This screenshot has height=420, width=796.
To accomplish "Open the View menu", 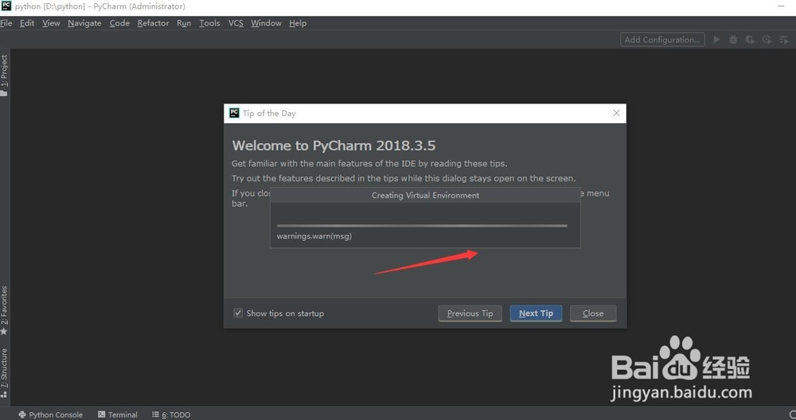I will tap(51, 23).
